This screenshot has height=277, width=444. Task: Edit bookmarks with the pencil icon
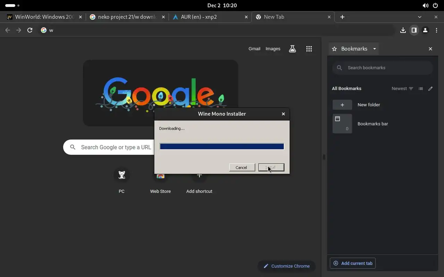pos(430,89)
